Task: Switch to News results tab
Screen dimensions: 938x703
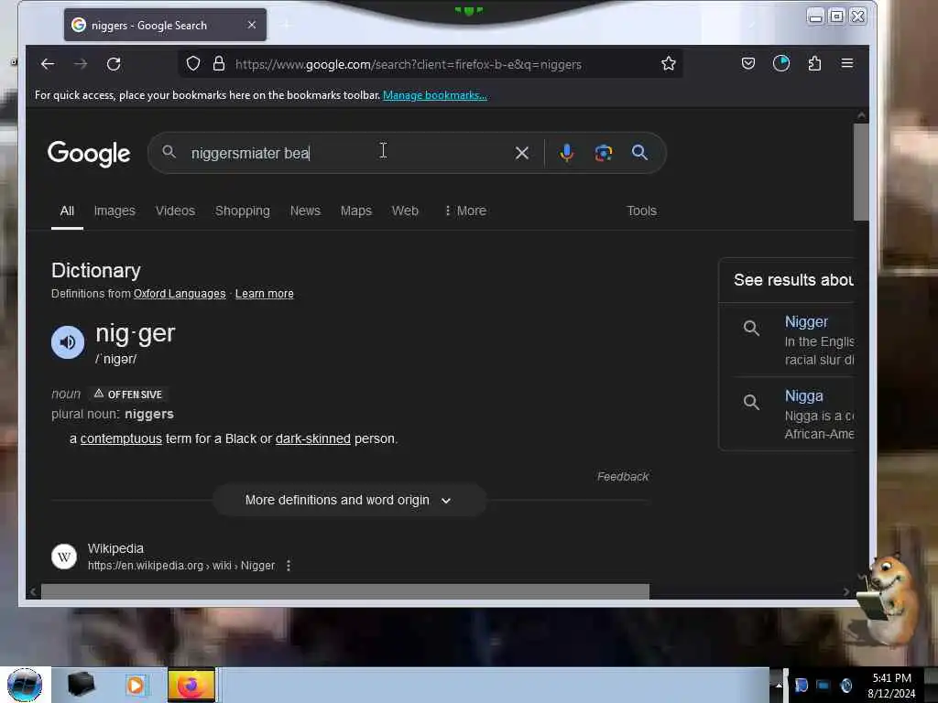Action: (305, 211)
